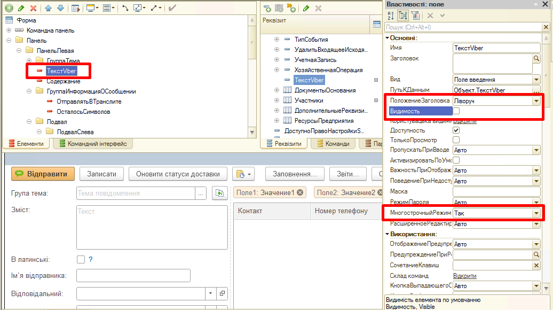Image resolution: width=553 pixels, height=310 pixels.
Task: Uncheck the Доступность checkbox
Action: click(456, 130)
